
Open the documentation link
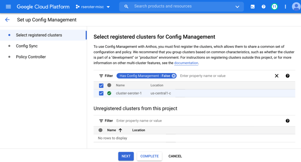186,63
